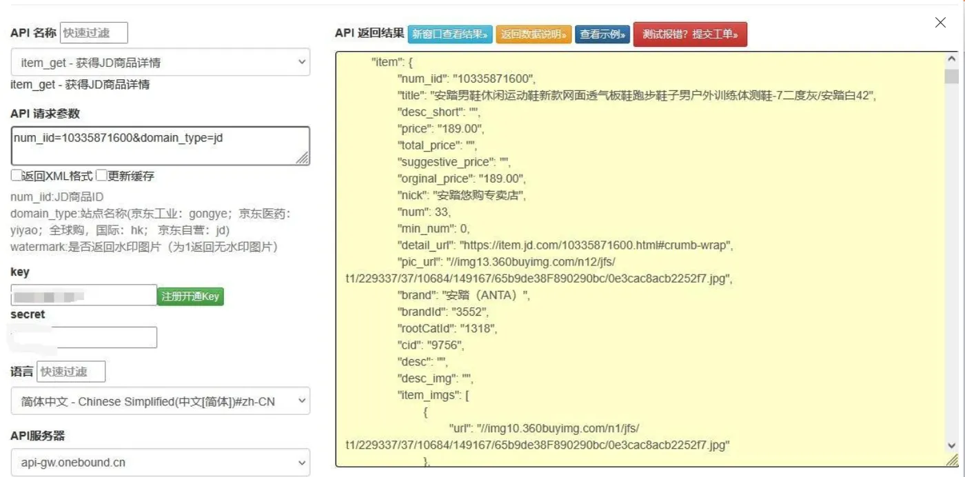Open 返回数据说明 orange button
This screenshot has height=477, width=965.
[534, 34]
